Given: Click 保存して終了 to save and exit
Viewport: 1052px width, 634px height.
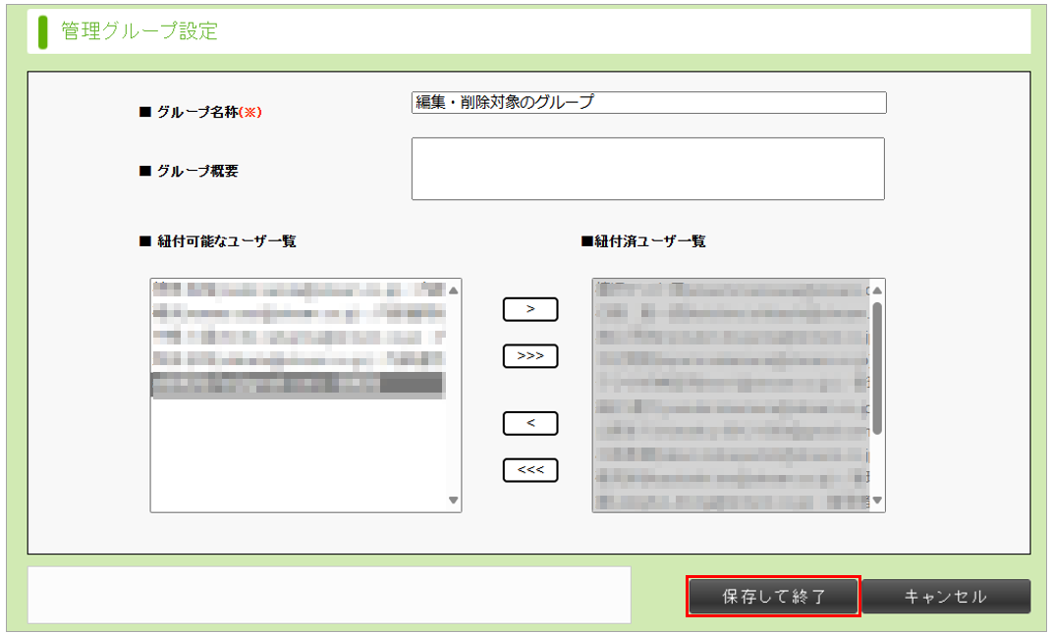Looking at the screenshot, I should [x=773, y=597].
